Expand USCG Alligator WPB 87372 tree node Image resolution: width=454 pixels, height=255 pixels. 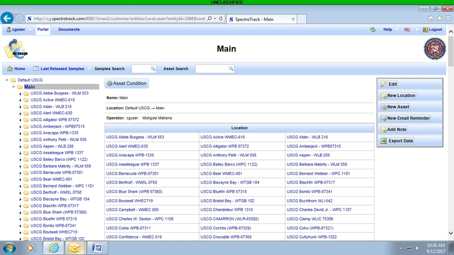20,120
